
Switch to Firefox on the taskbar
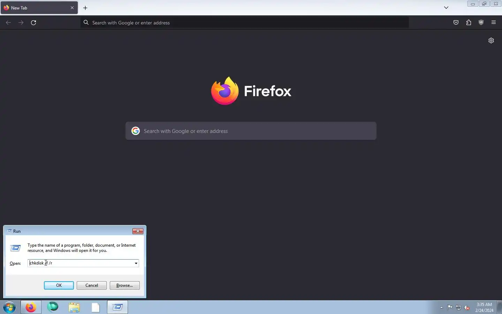31,307
